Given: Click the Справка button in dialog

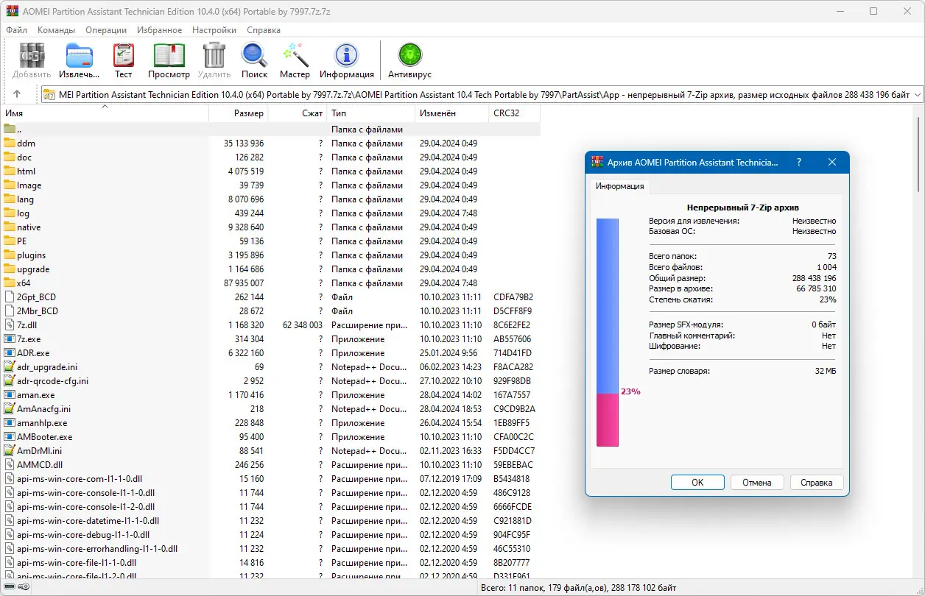Looking at the screenshot, I should click(817, 483).
